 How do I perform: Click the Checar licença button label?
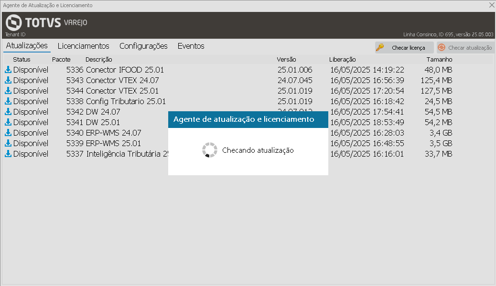pyautogui.click(x=409, y=48)
